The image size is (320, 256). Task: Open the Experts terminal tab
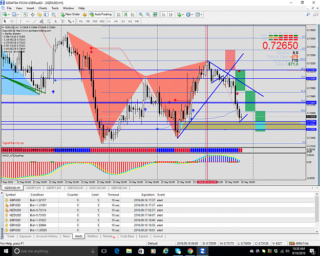(x=143, y=236)
